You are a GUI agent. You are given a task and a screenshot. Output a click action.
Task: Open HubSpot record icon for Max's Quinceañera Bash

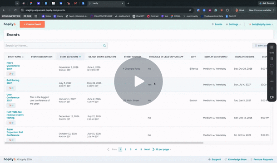coord(11,74)
